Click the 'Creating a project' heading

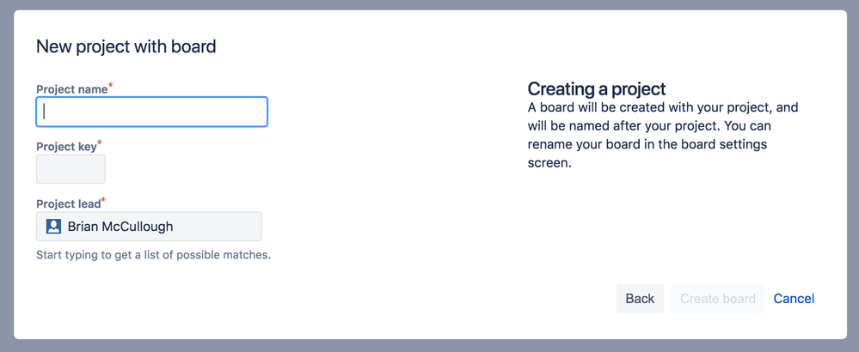pyautogui.click(x=597, y=88)
